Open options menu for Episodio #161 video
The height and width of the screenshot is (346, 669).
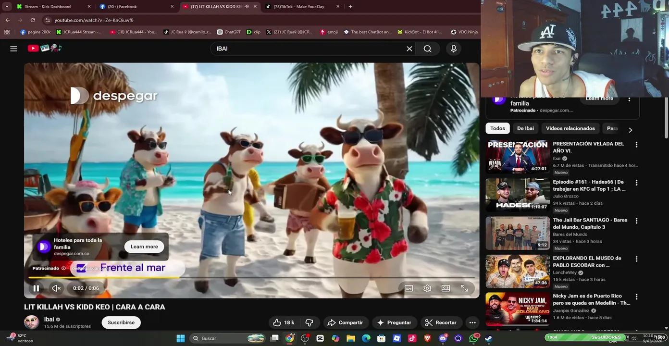coord(636,183)
